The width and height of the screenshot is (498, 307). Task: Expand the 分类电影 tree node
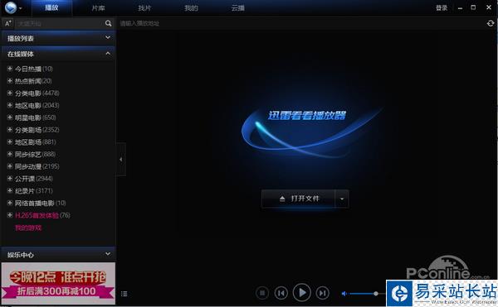pos(10,93)
